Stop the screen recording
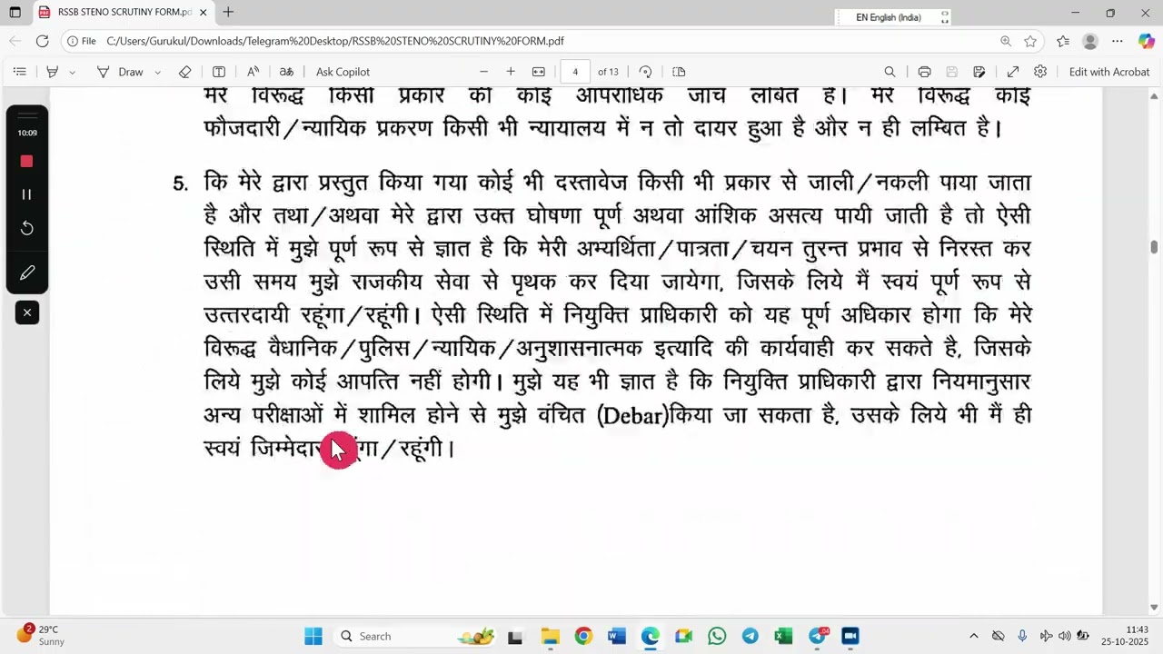Viewport: 1163px width, 654px height. 26,161
